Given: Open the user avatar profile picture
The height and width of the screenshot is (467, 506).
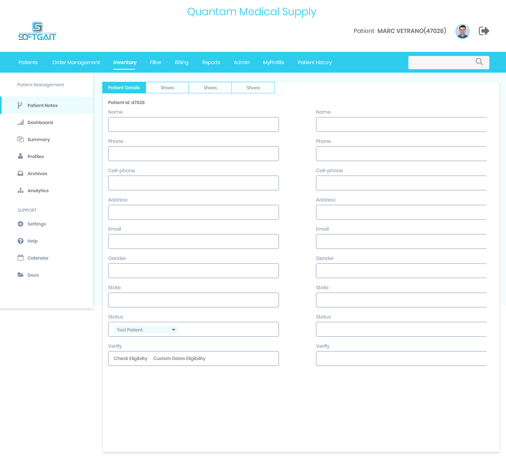Looking at the screenshot, I should 462,31.
